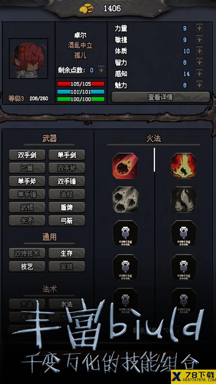Select the single meteor fireball skill icon
The height and width of the screenshot is (384, 216).
[x=125, y=166]
